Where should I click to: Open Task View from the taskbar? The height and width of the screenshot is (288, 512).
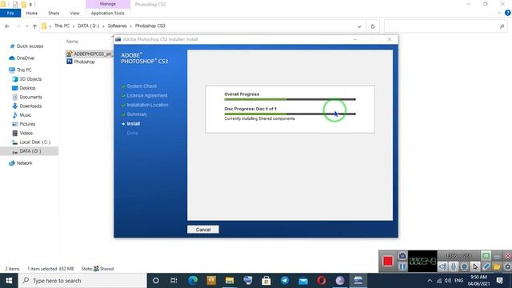[x=174, y=281]
